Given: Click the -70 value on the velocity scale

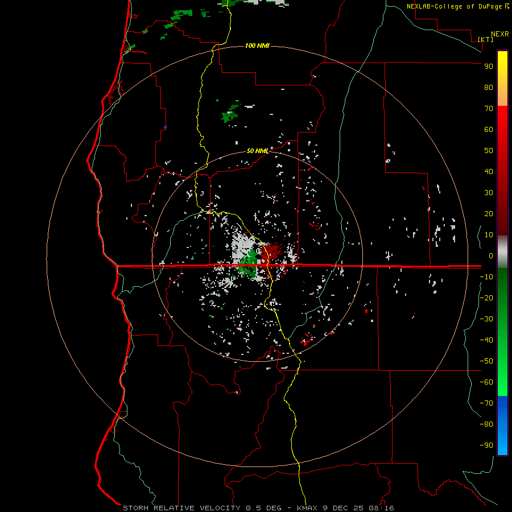Looking at the screenshot, I should (486, 403).
